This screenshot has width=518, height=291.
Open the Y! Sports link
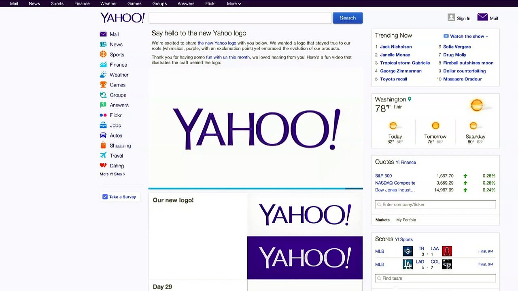point(404,240)
